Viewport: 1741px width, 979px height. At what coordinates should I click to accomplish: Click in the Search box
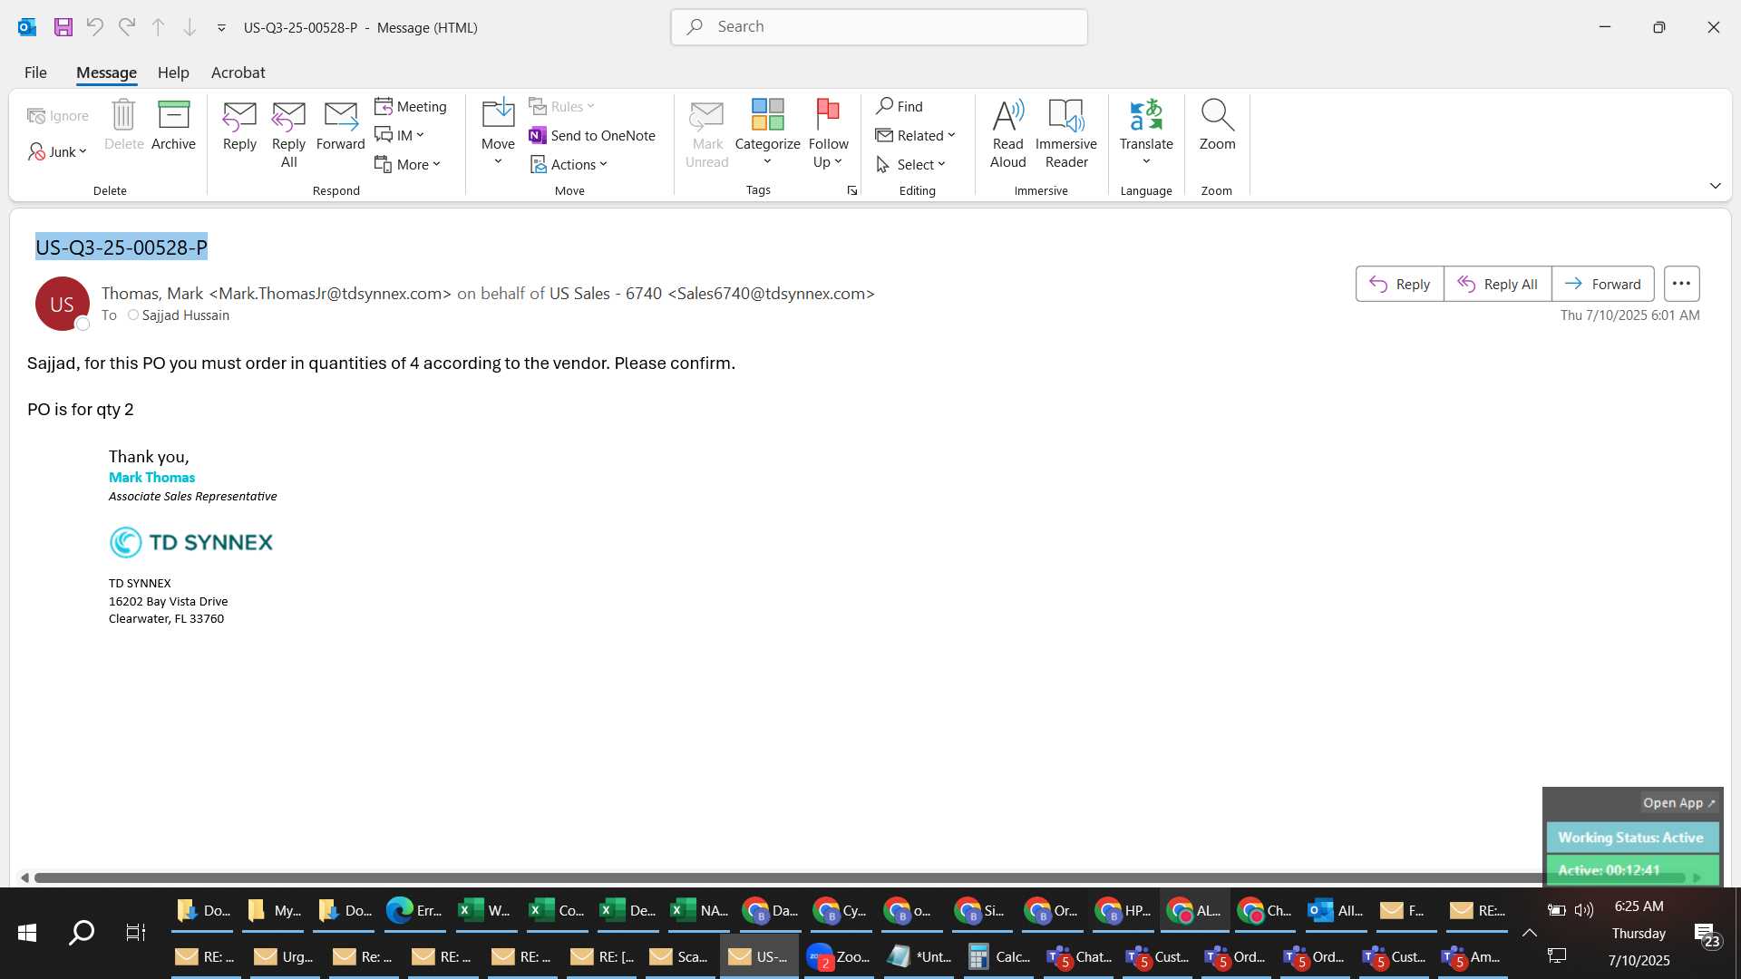coord(879,27)
